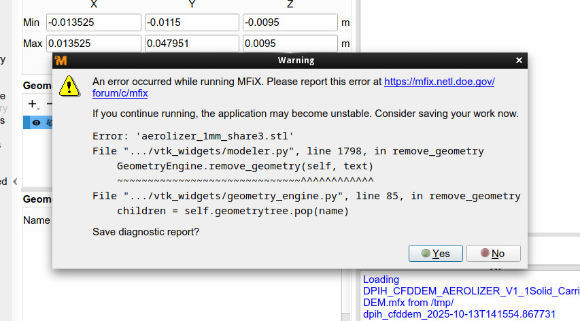Click the Max X value field
Screen dimensions: 580x321
pos(92,44)
